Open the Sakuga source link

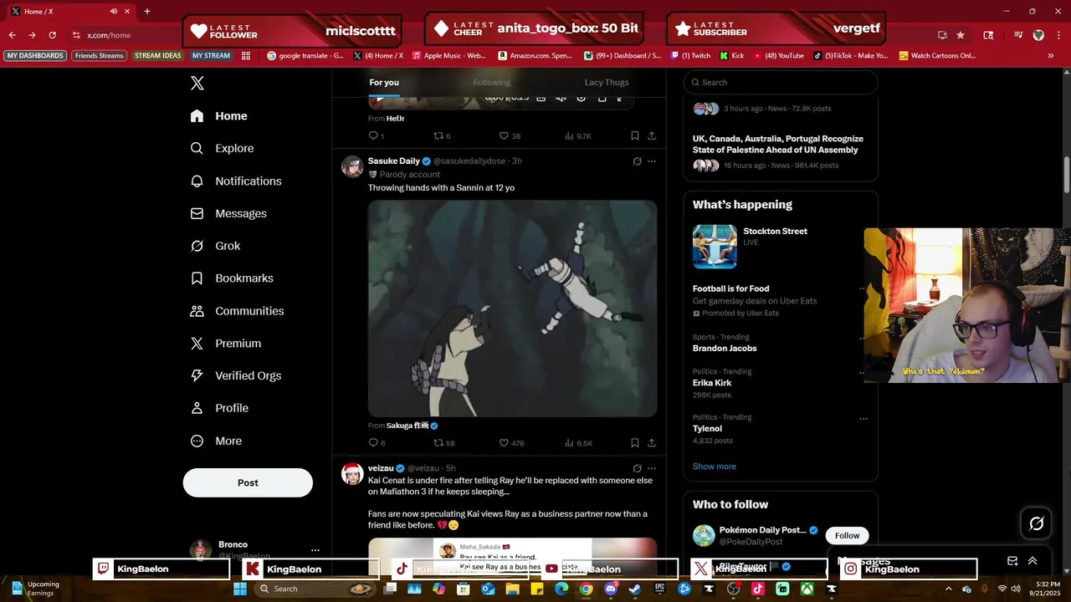[x=413, y=426]
